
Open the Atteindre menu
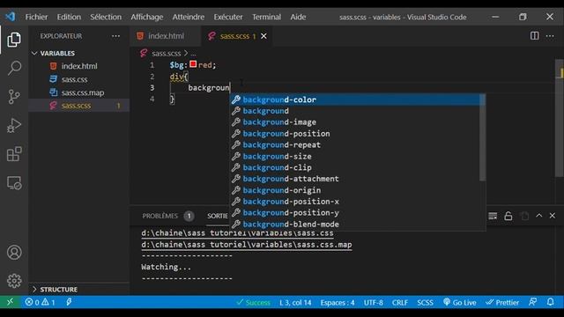coord(188,17)
